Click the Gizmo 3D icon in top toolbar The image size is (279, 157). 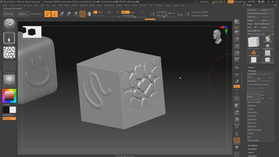(82, 14)
